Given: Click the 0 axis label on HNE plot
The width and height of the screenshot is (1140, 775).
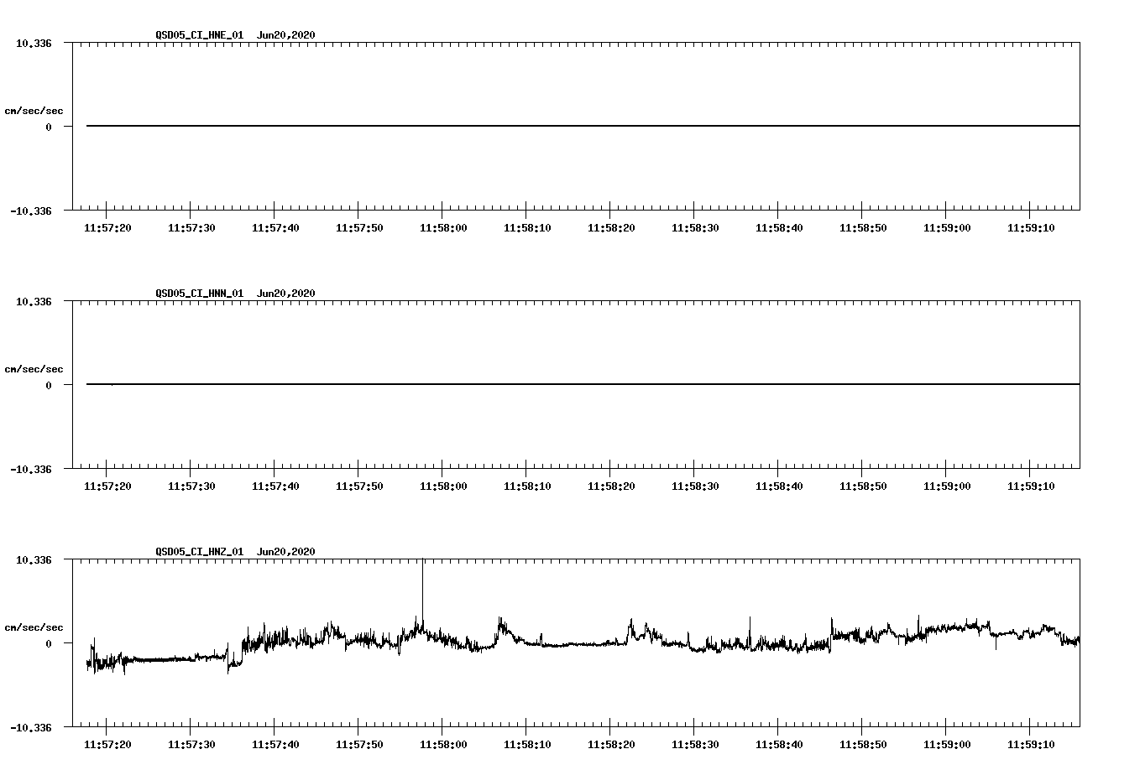Looking at the screenshot, I should point(49,127).
